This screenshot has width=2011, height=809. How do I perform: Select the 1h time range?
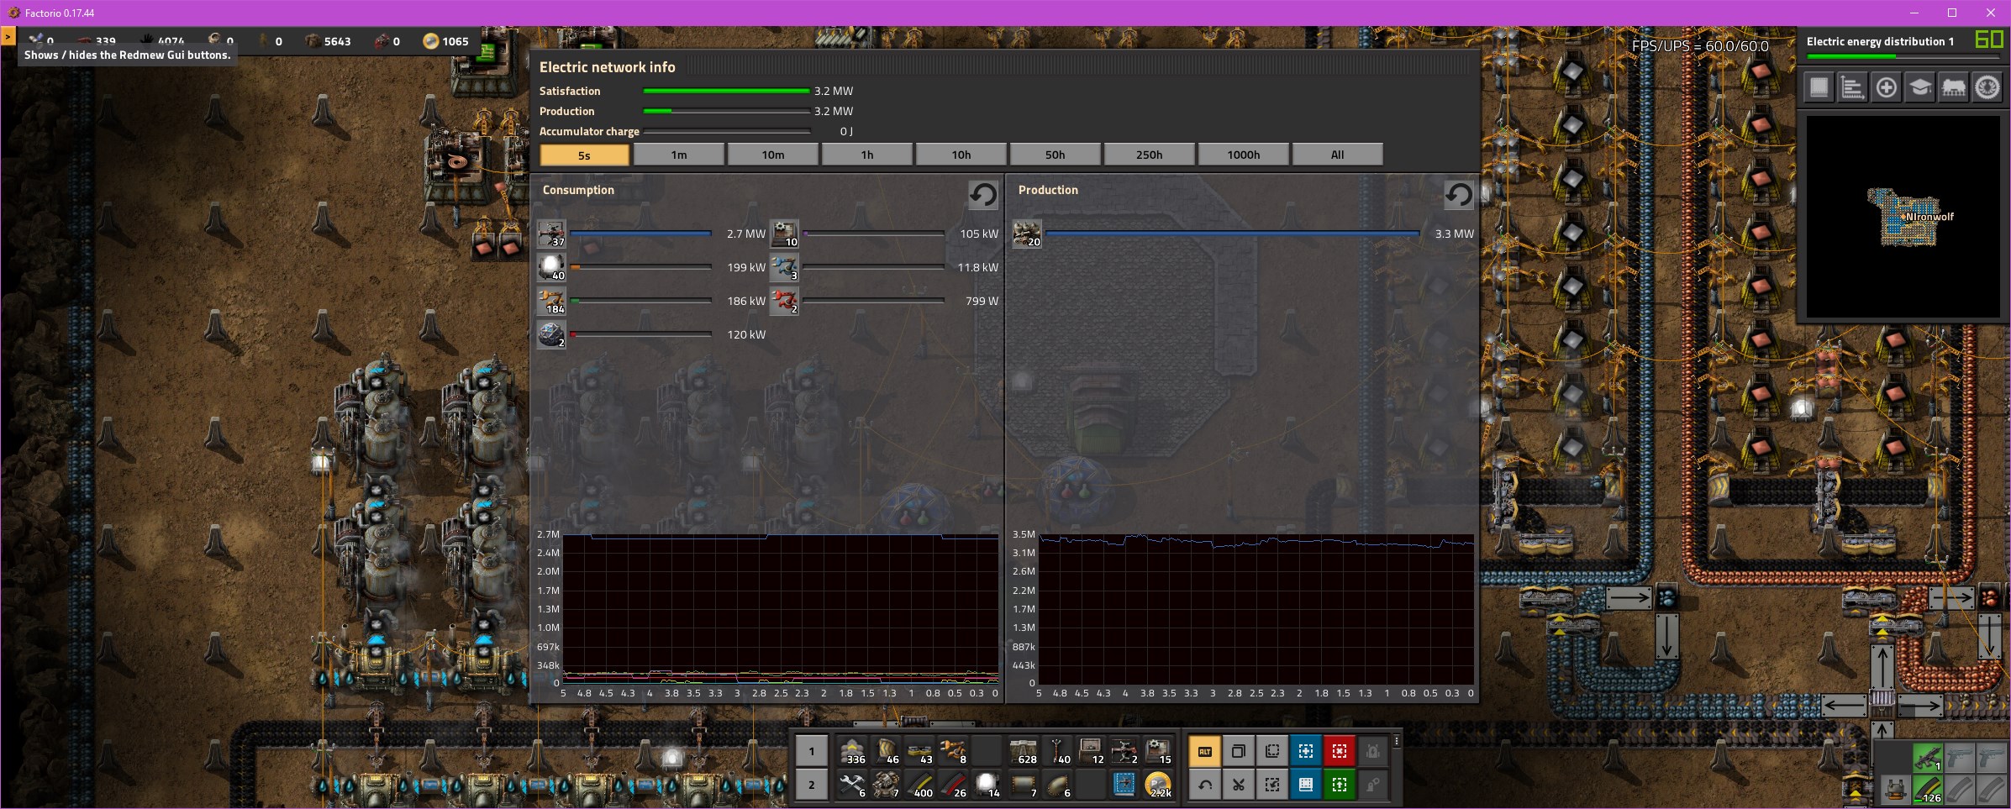coord(866,155)
